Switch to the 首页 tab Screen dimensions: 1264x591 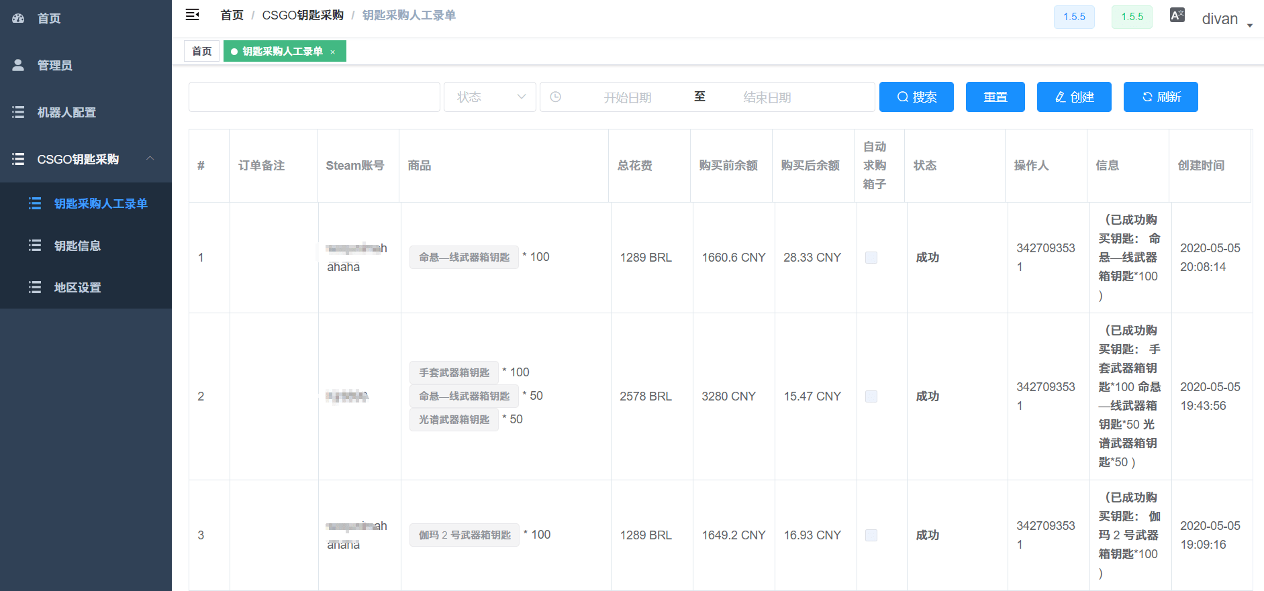click(x=202, y=51)
